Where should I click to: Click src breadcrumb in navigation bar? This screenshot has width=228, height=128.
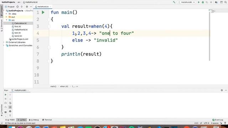click(x=19, y=2)
